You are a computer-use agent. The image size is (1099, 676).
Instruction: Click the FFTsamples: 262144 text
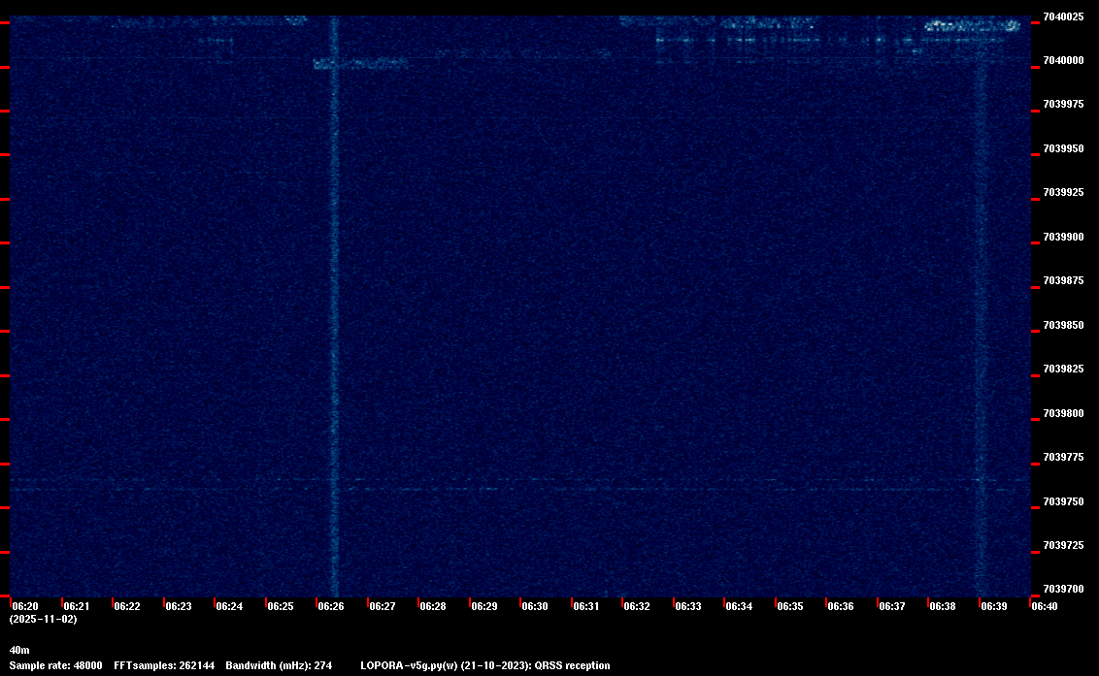(164, 666)
